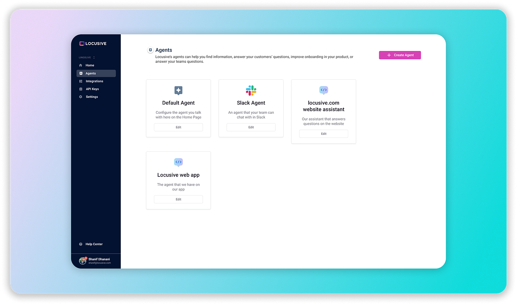Viewport: 517px width, 305px height.
Task: Click the plus icon on Create Agent
Action: (389, 55)
